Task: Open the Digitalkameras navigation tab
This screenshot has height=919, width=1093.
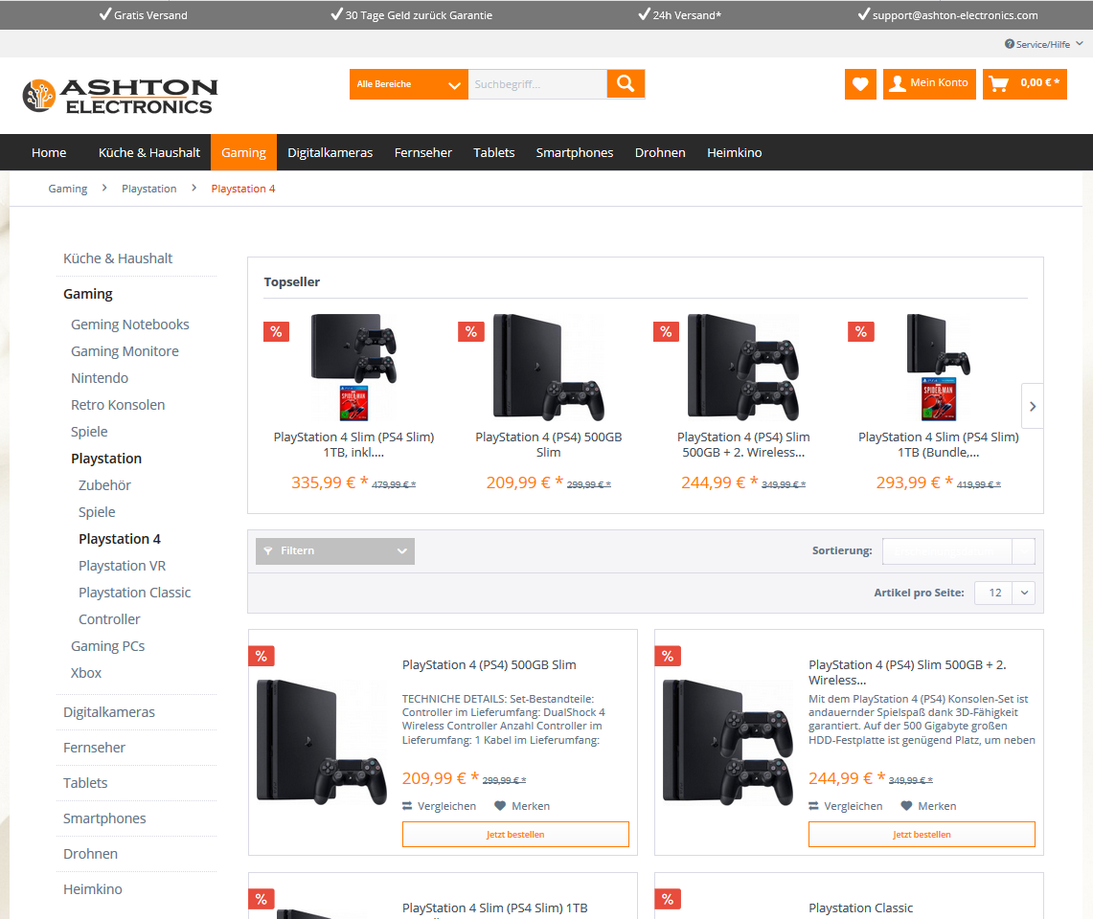Action: click(330, 152)
